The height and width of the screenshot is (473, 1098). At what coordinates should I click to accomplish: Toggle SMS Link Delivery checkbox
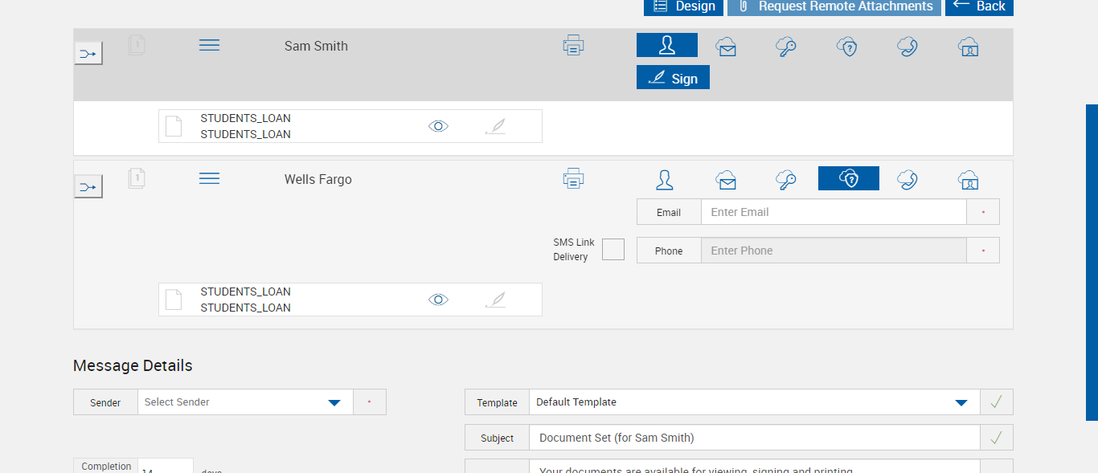tap(613, 249)
